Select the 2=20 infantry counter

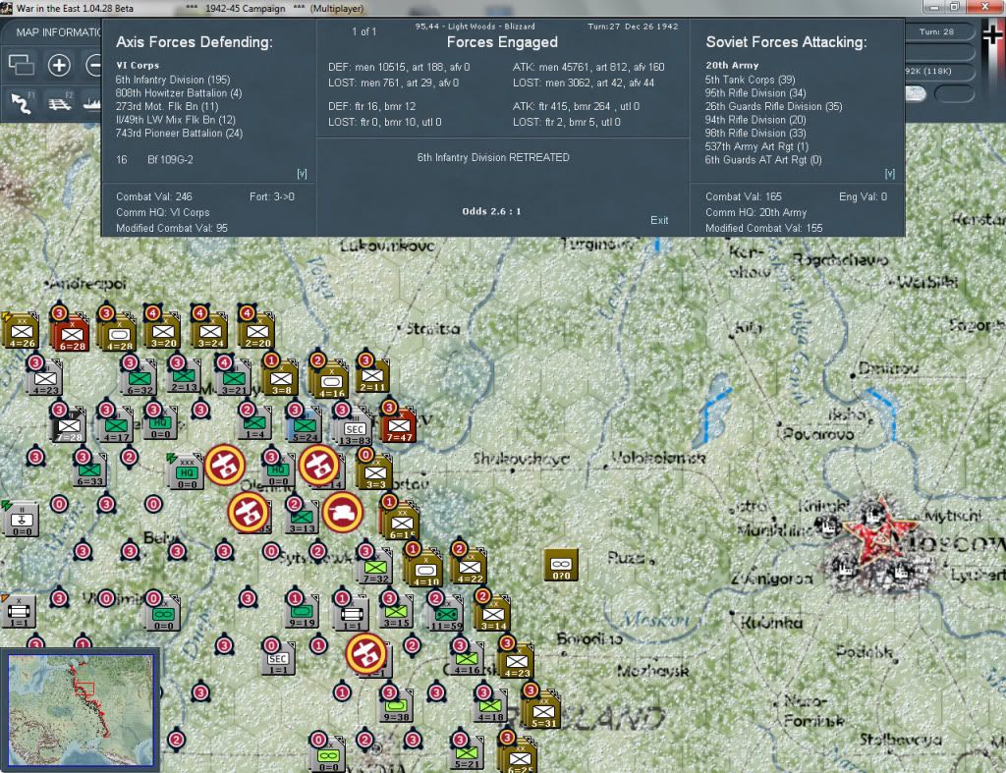257,332
